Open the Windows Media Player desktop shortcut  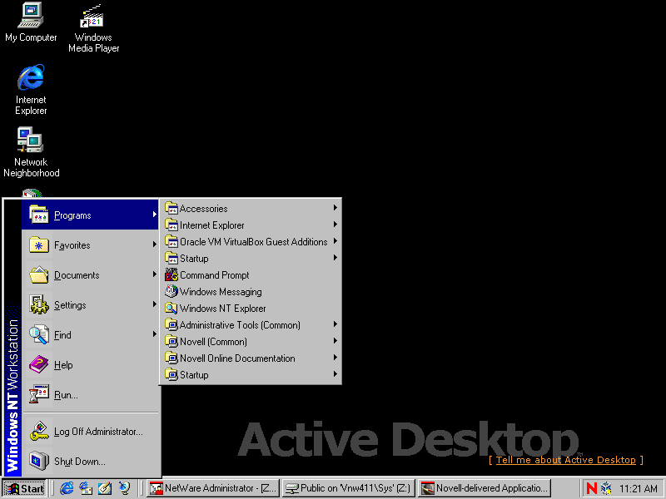93,28
